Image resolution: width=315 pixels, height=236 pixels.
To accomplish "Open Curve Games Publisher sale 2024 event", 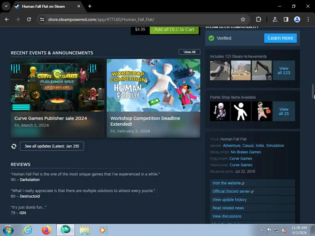I will pos(58,98).
